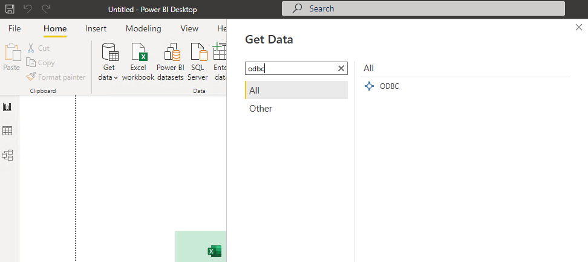Image resolution: width=588 pixels, height=262 pixels.
Task: Select the All category filter
Action: click(x=255, y=90)
